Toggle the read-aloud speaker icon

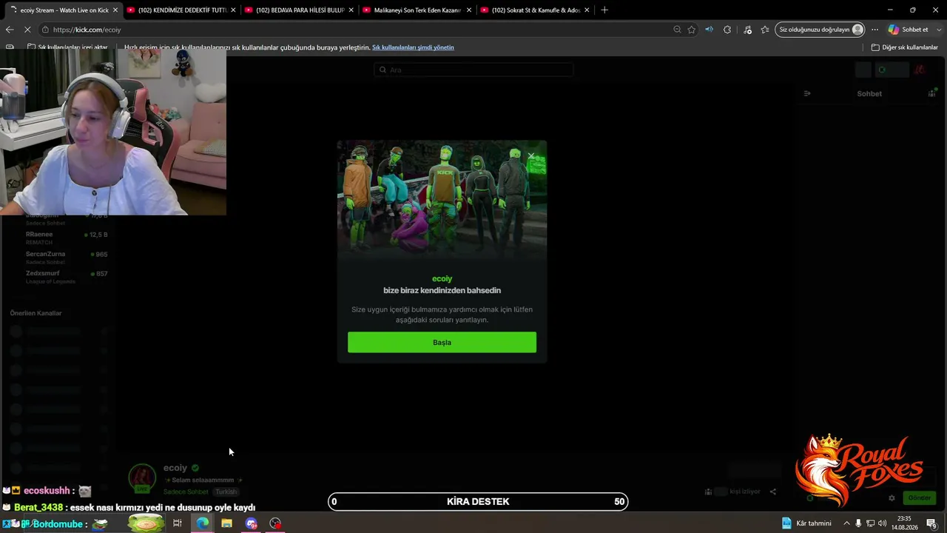coord(709,30)
